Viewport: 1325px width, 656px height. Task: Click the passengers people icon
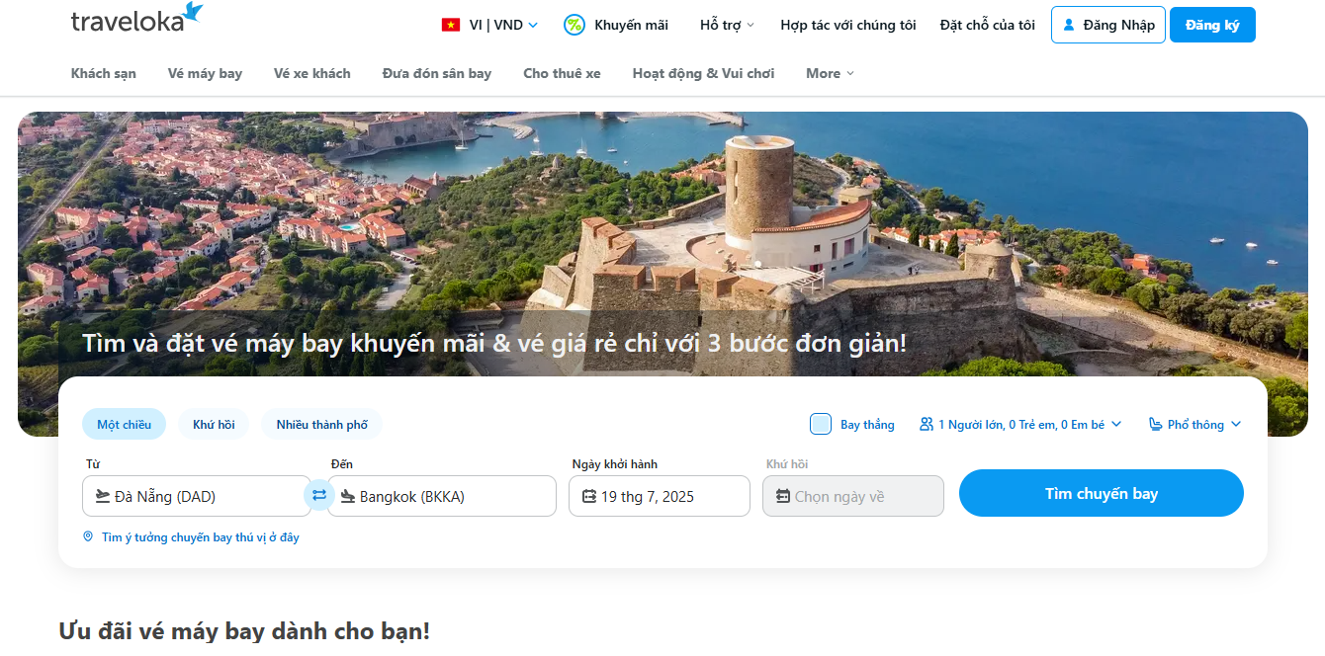point(927,424)
